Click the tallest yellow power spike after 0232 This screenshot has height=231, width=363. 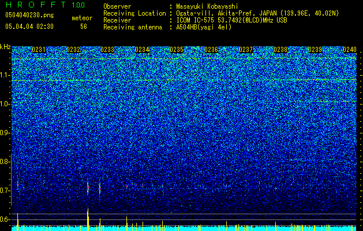pos(88,219)
